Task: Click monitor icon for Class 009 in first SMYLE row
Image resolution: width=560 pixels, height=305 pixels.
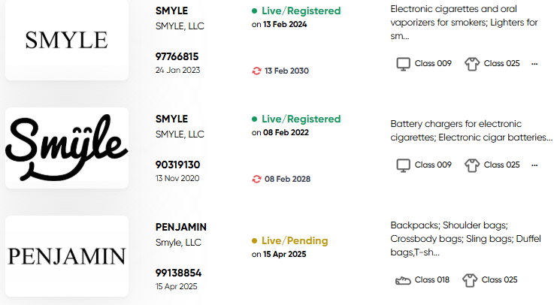Action: tap(403, 64)
